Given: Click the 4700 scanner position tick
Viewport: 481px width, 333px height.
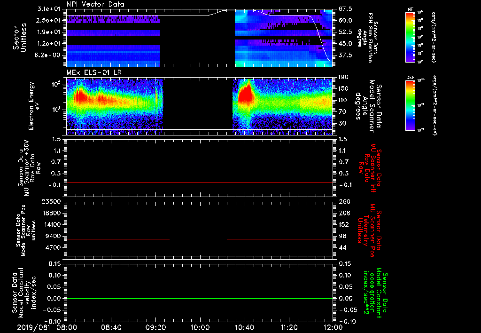Looking at the screenshot, I should (54, 247).
